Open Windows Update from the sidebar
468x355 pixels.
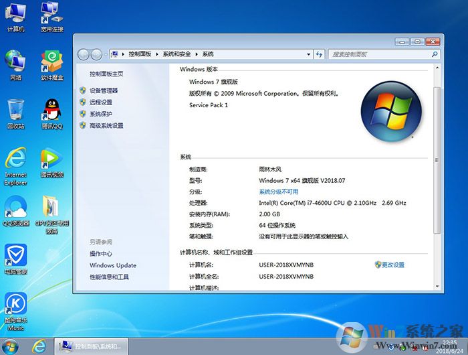click(x=112, y=265)
